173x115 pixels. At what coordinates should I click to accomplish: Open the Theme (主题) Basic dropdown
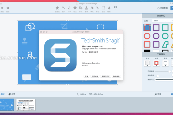tap(162, 21)
